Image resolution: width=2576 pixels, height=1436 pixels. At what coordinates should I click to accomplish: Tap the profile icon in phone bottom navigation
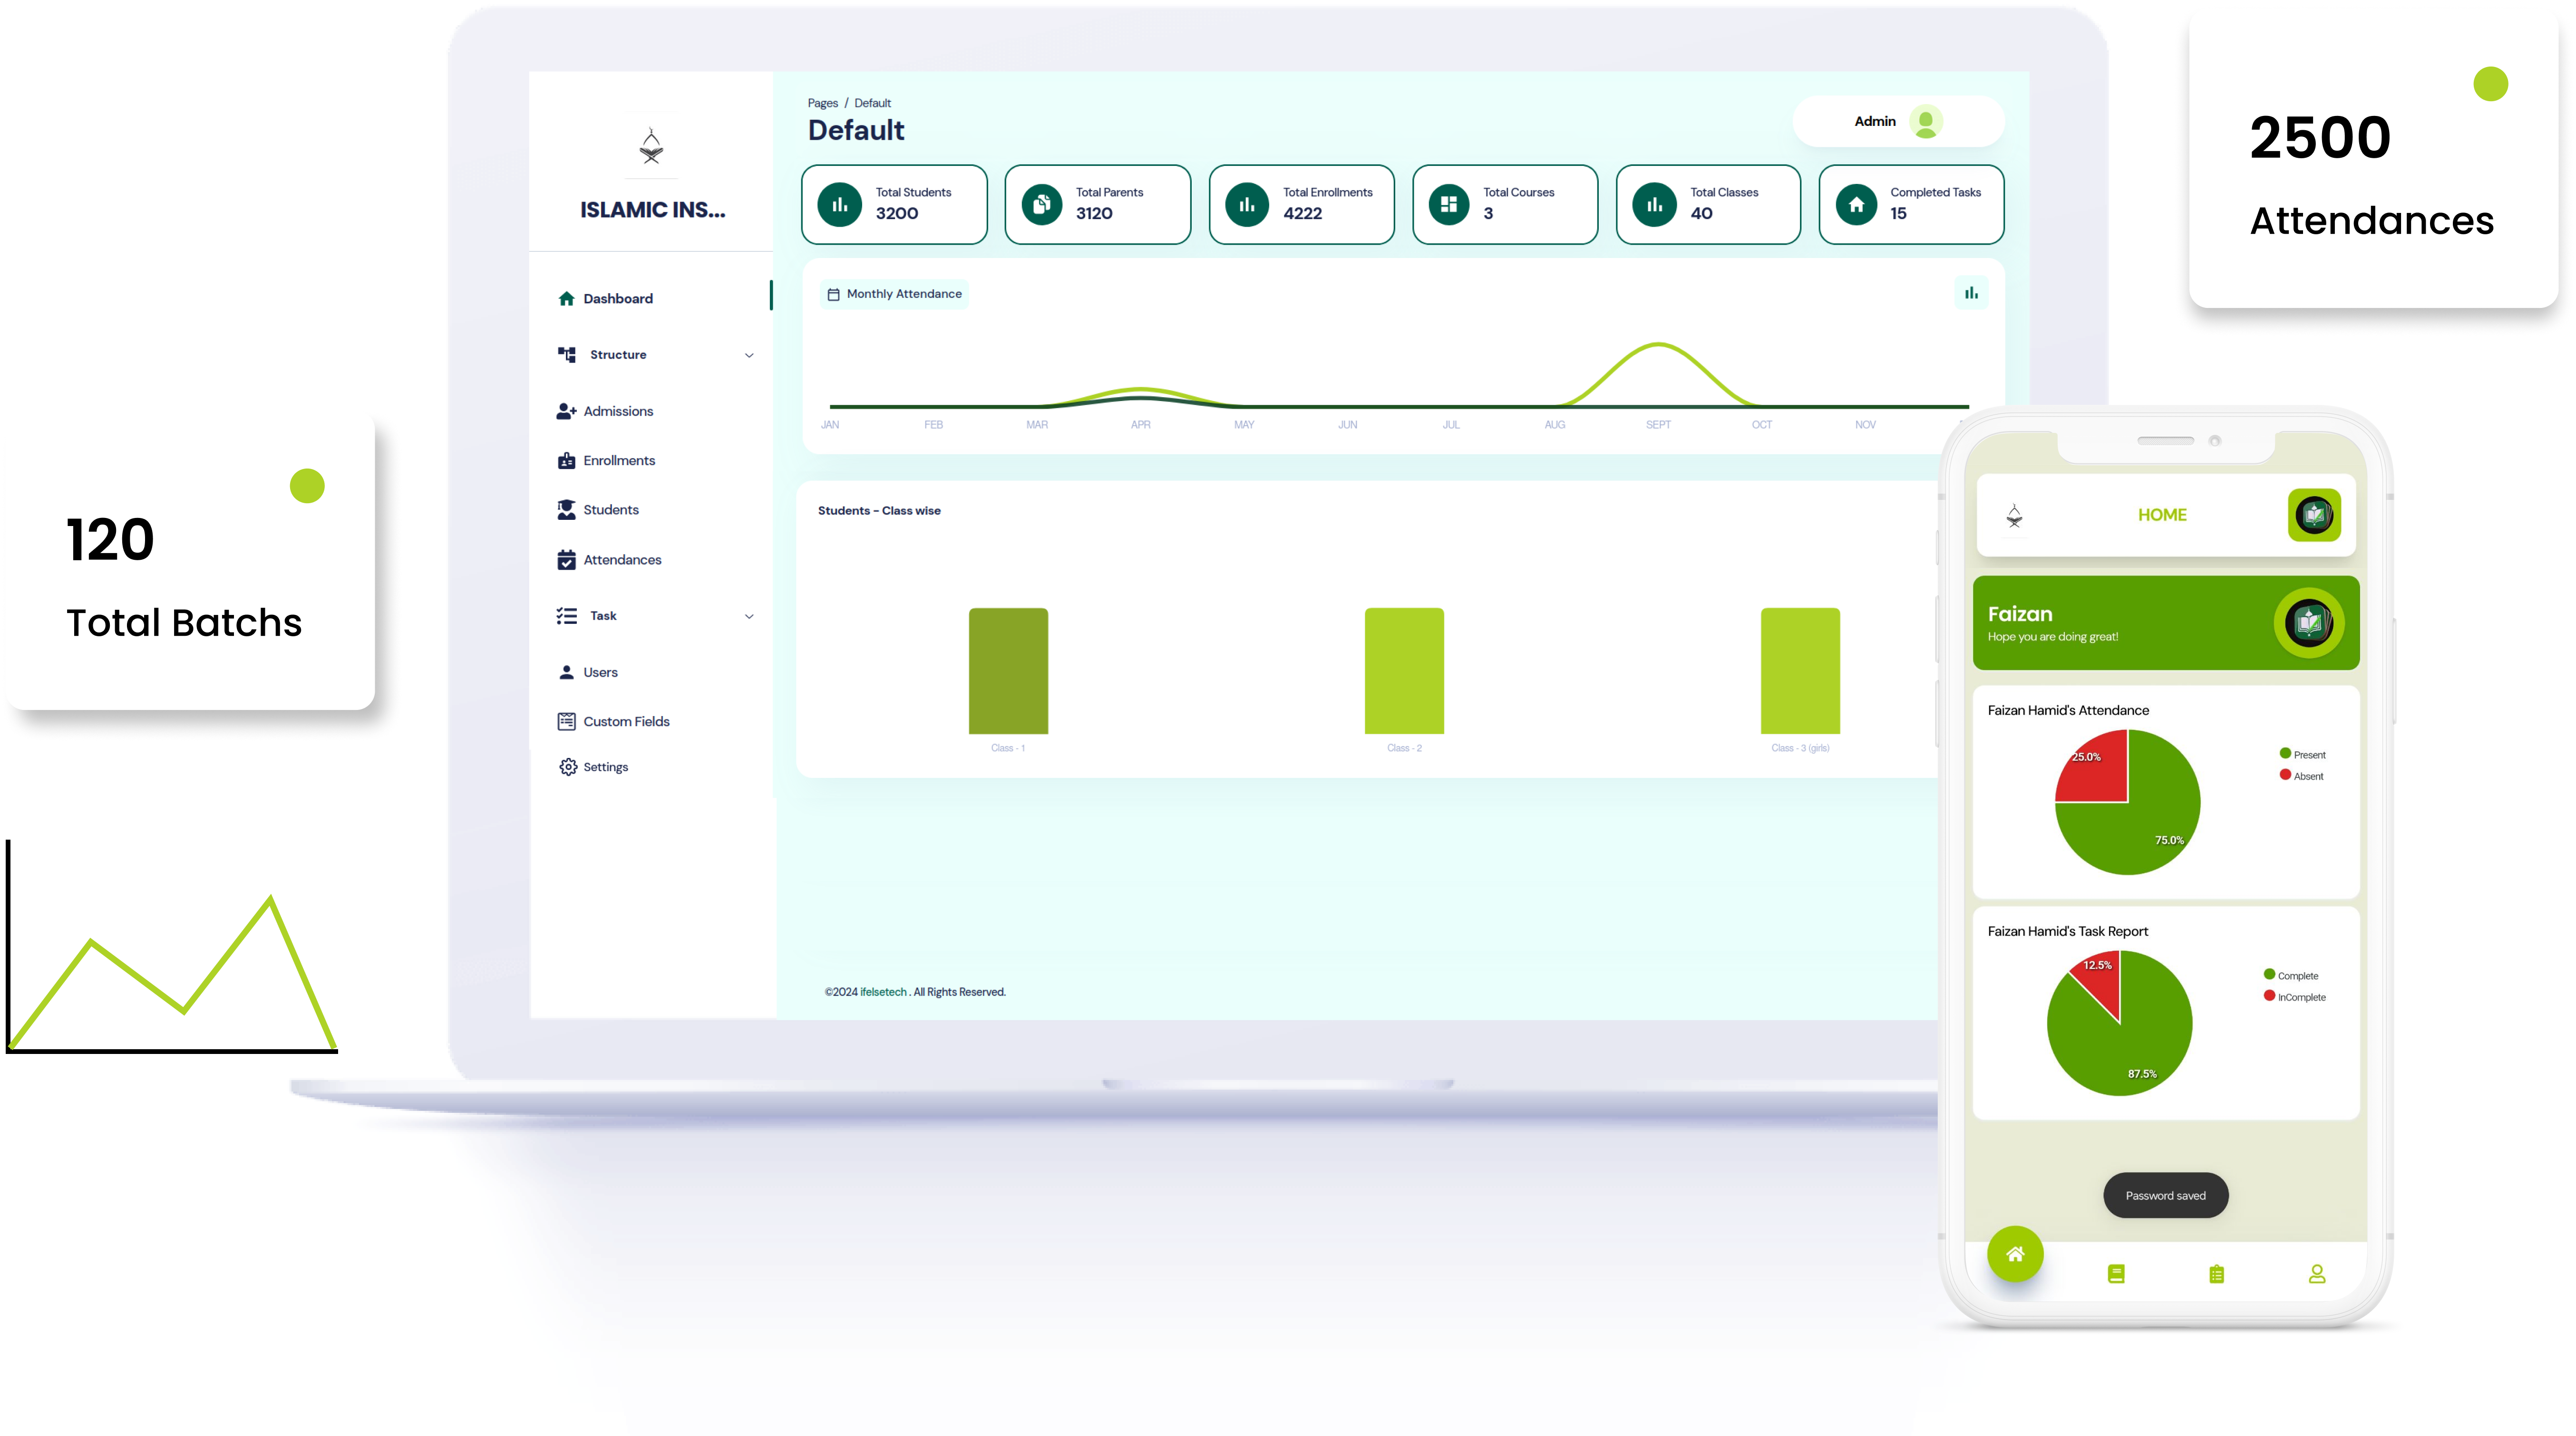pyautogui.click(x=2317, y=1274)
